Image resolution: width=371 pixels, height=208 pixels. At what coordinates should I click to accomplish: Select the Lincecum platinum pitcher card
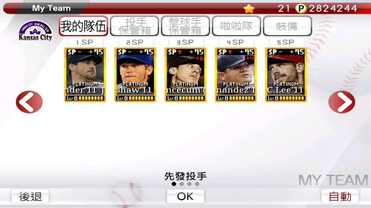click(x=185, y=75)
